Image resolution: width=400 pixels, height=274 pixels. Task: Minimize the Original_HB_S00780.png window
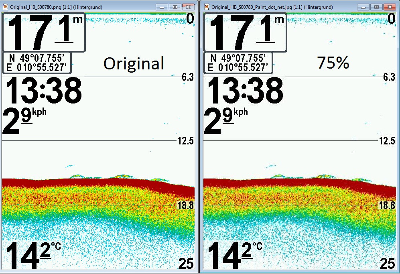(162, 7)
